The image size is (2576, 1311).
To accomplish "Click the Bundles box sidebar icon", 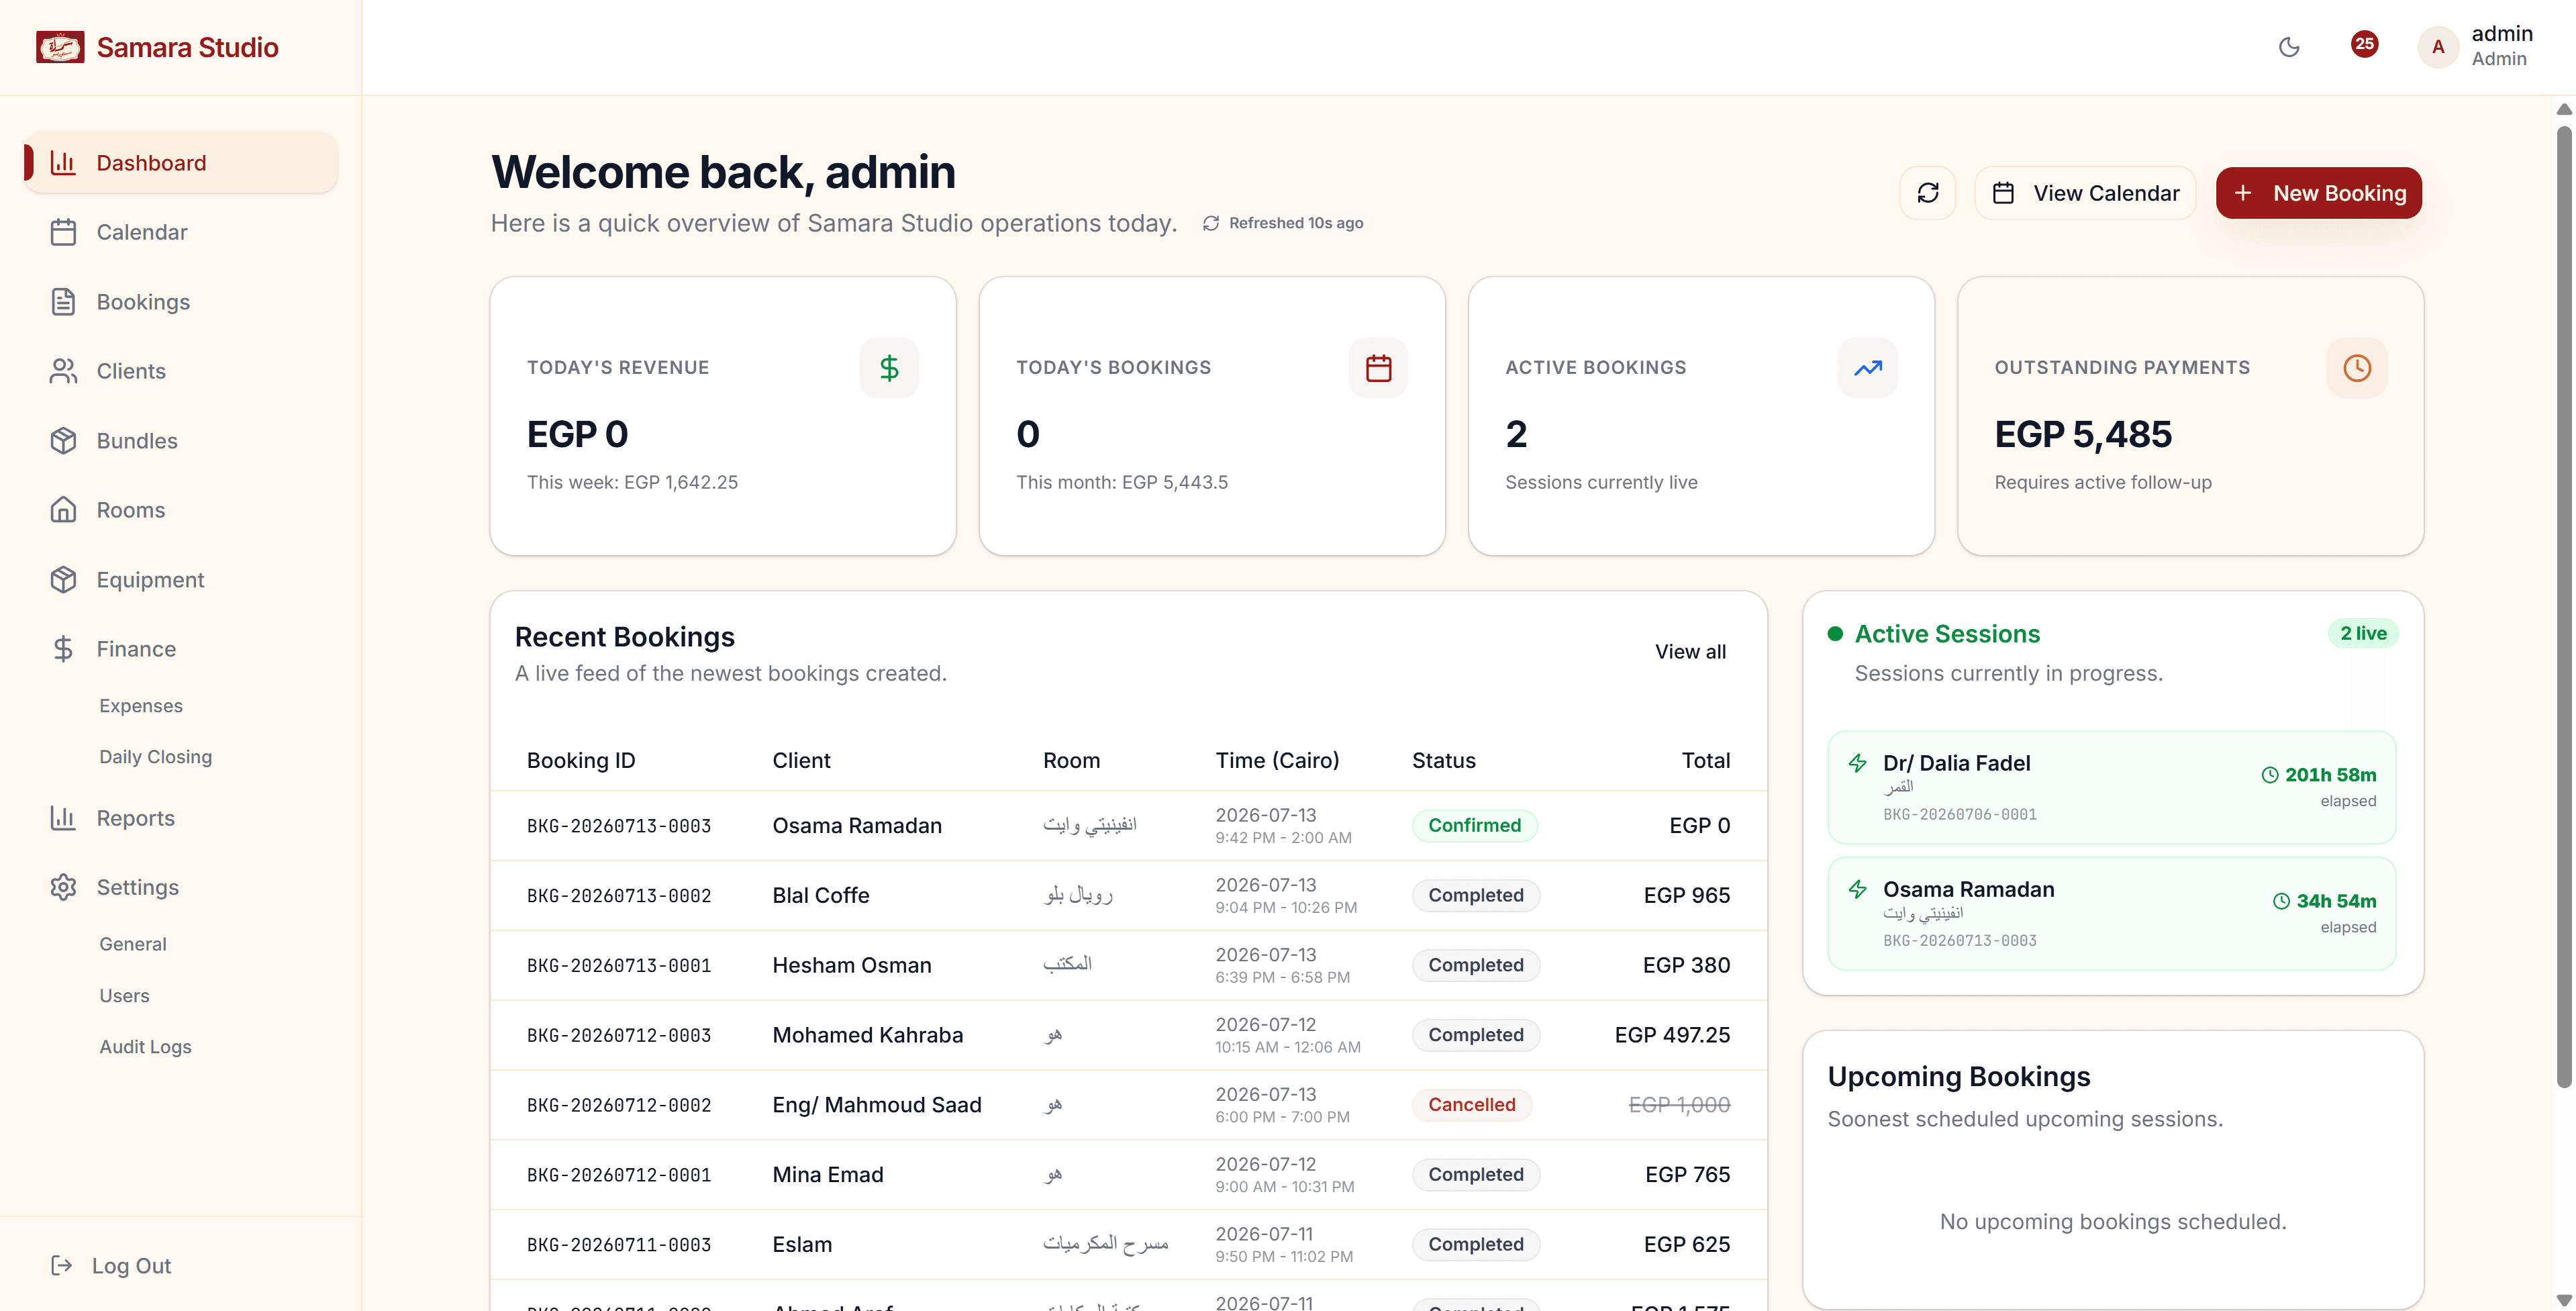I will click(63, 441).
